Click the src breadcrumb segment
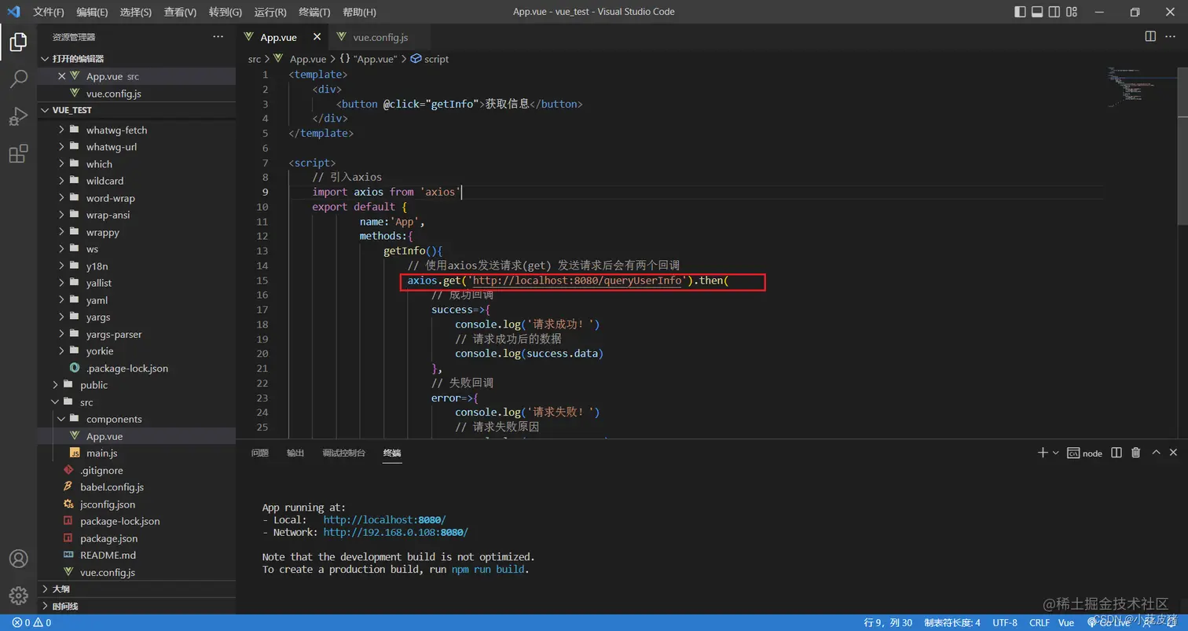This screenshot has width=1188, height=631. pyautogui.click(x=255, y=59)
